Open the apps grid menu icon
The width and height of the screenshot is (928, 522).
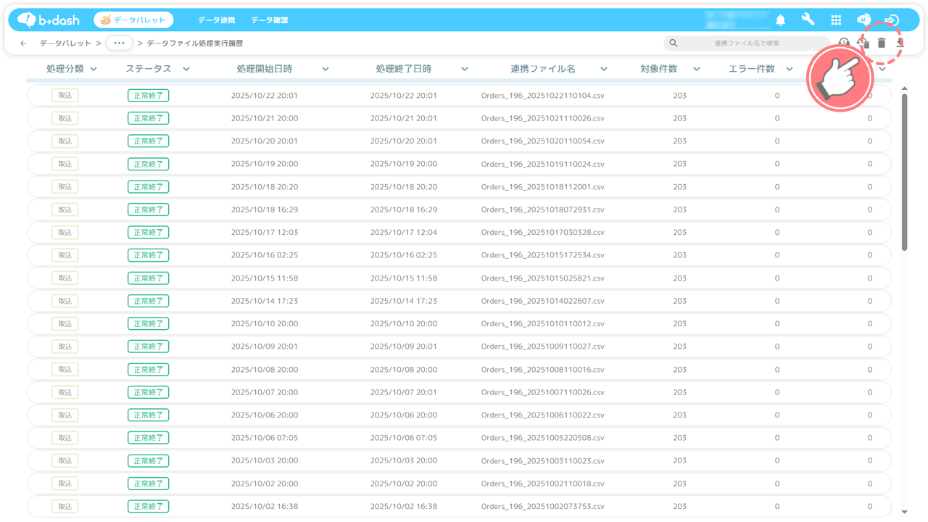836,20
